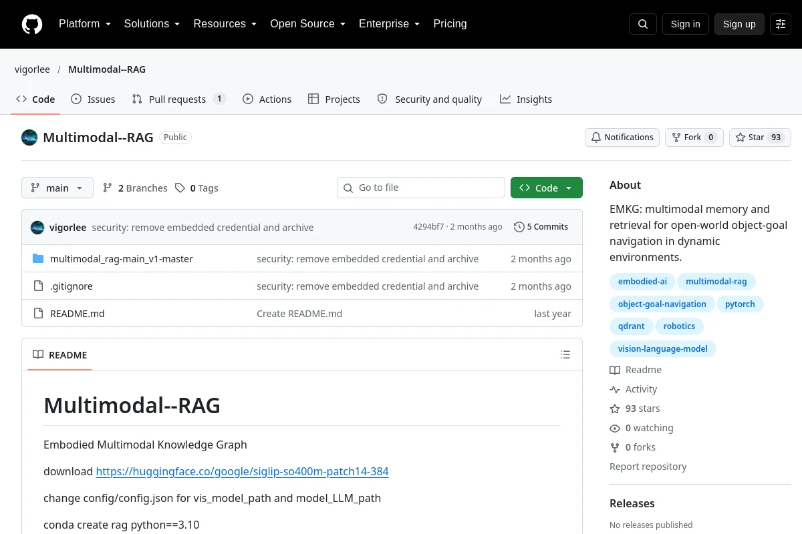The image size is (802, 534).
Task: Open the 'Create README.md' commit message
Action: tap(299, 314)
